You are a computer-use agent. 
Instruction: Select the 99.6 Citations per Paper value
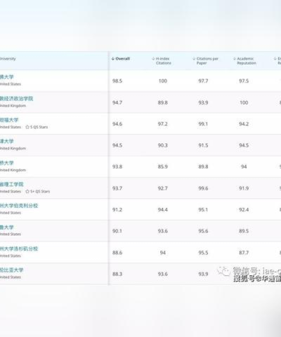[x=203, y=188]
